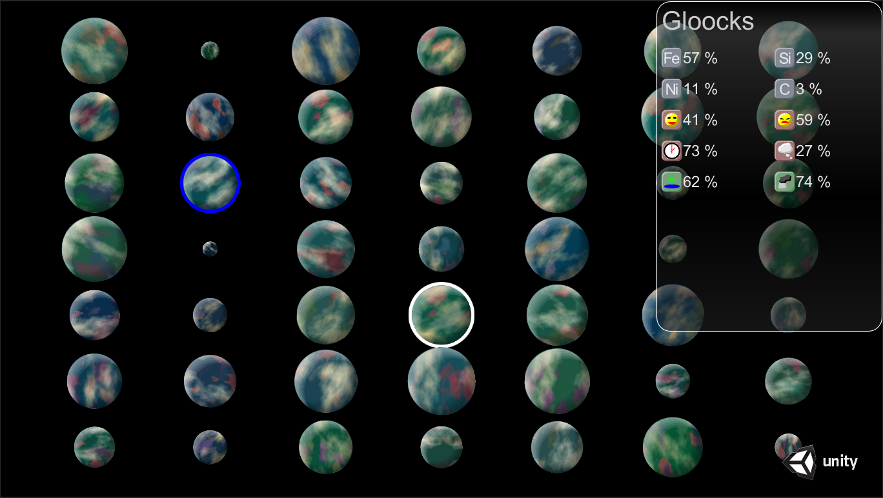This screenshot has width=883, height=498.
Task: Select the clock icon next to 73 %
Action: tap(671, 151)
